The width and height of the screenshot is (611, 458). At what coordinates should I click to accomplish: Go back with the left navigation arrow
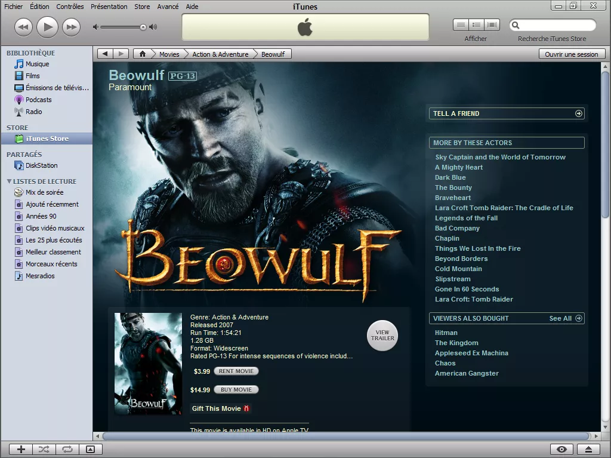pos(105,54)
